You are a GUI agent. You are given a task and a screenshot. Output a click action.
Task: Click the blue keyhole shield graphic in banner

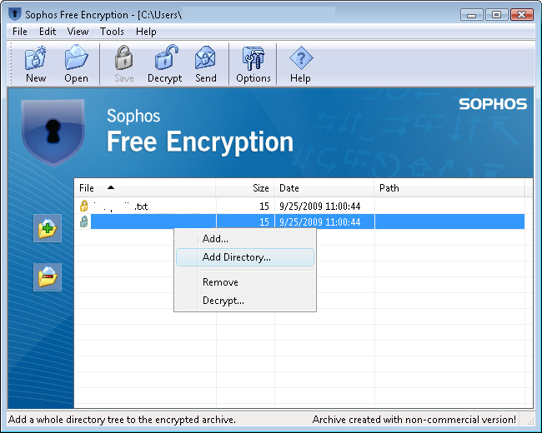coord(53,132)
